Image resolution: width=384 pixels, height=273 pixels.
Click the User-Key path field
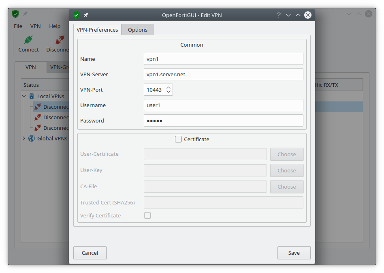205,170
